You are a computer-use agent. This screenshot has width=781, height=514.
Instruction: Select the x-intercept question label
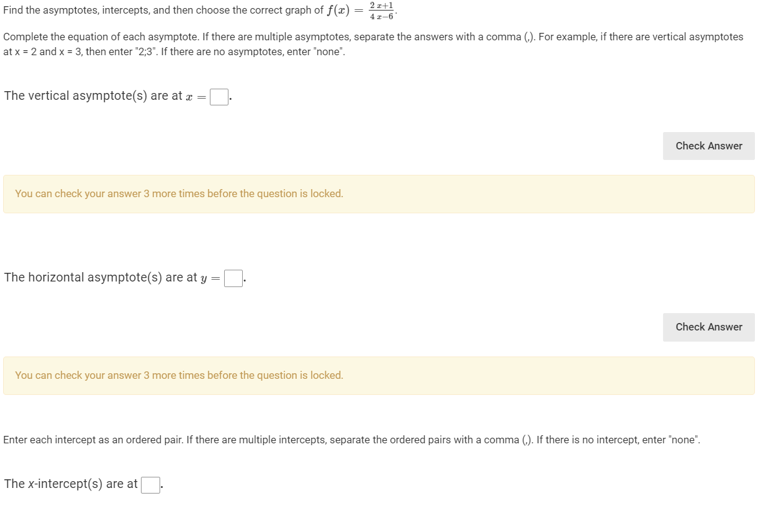[68, 484]
